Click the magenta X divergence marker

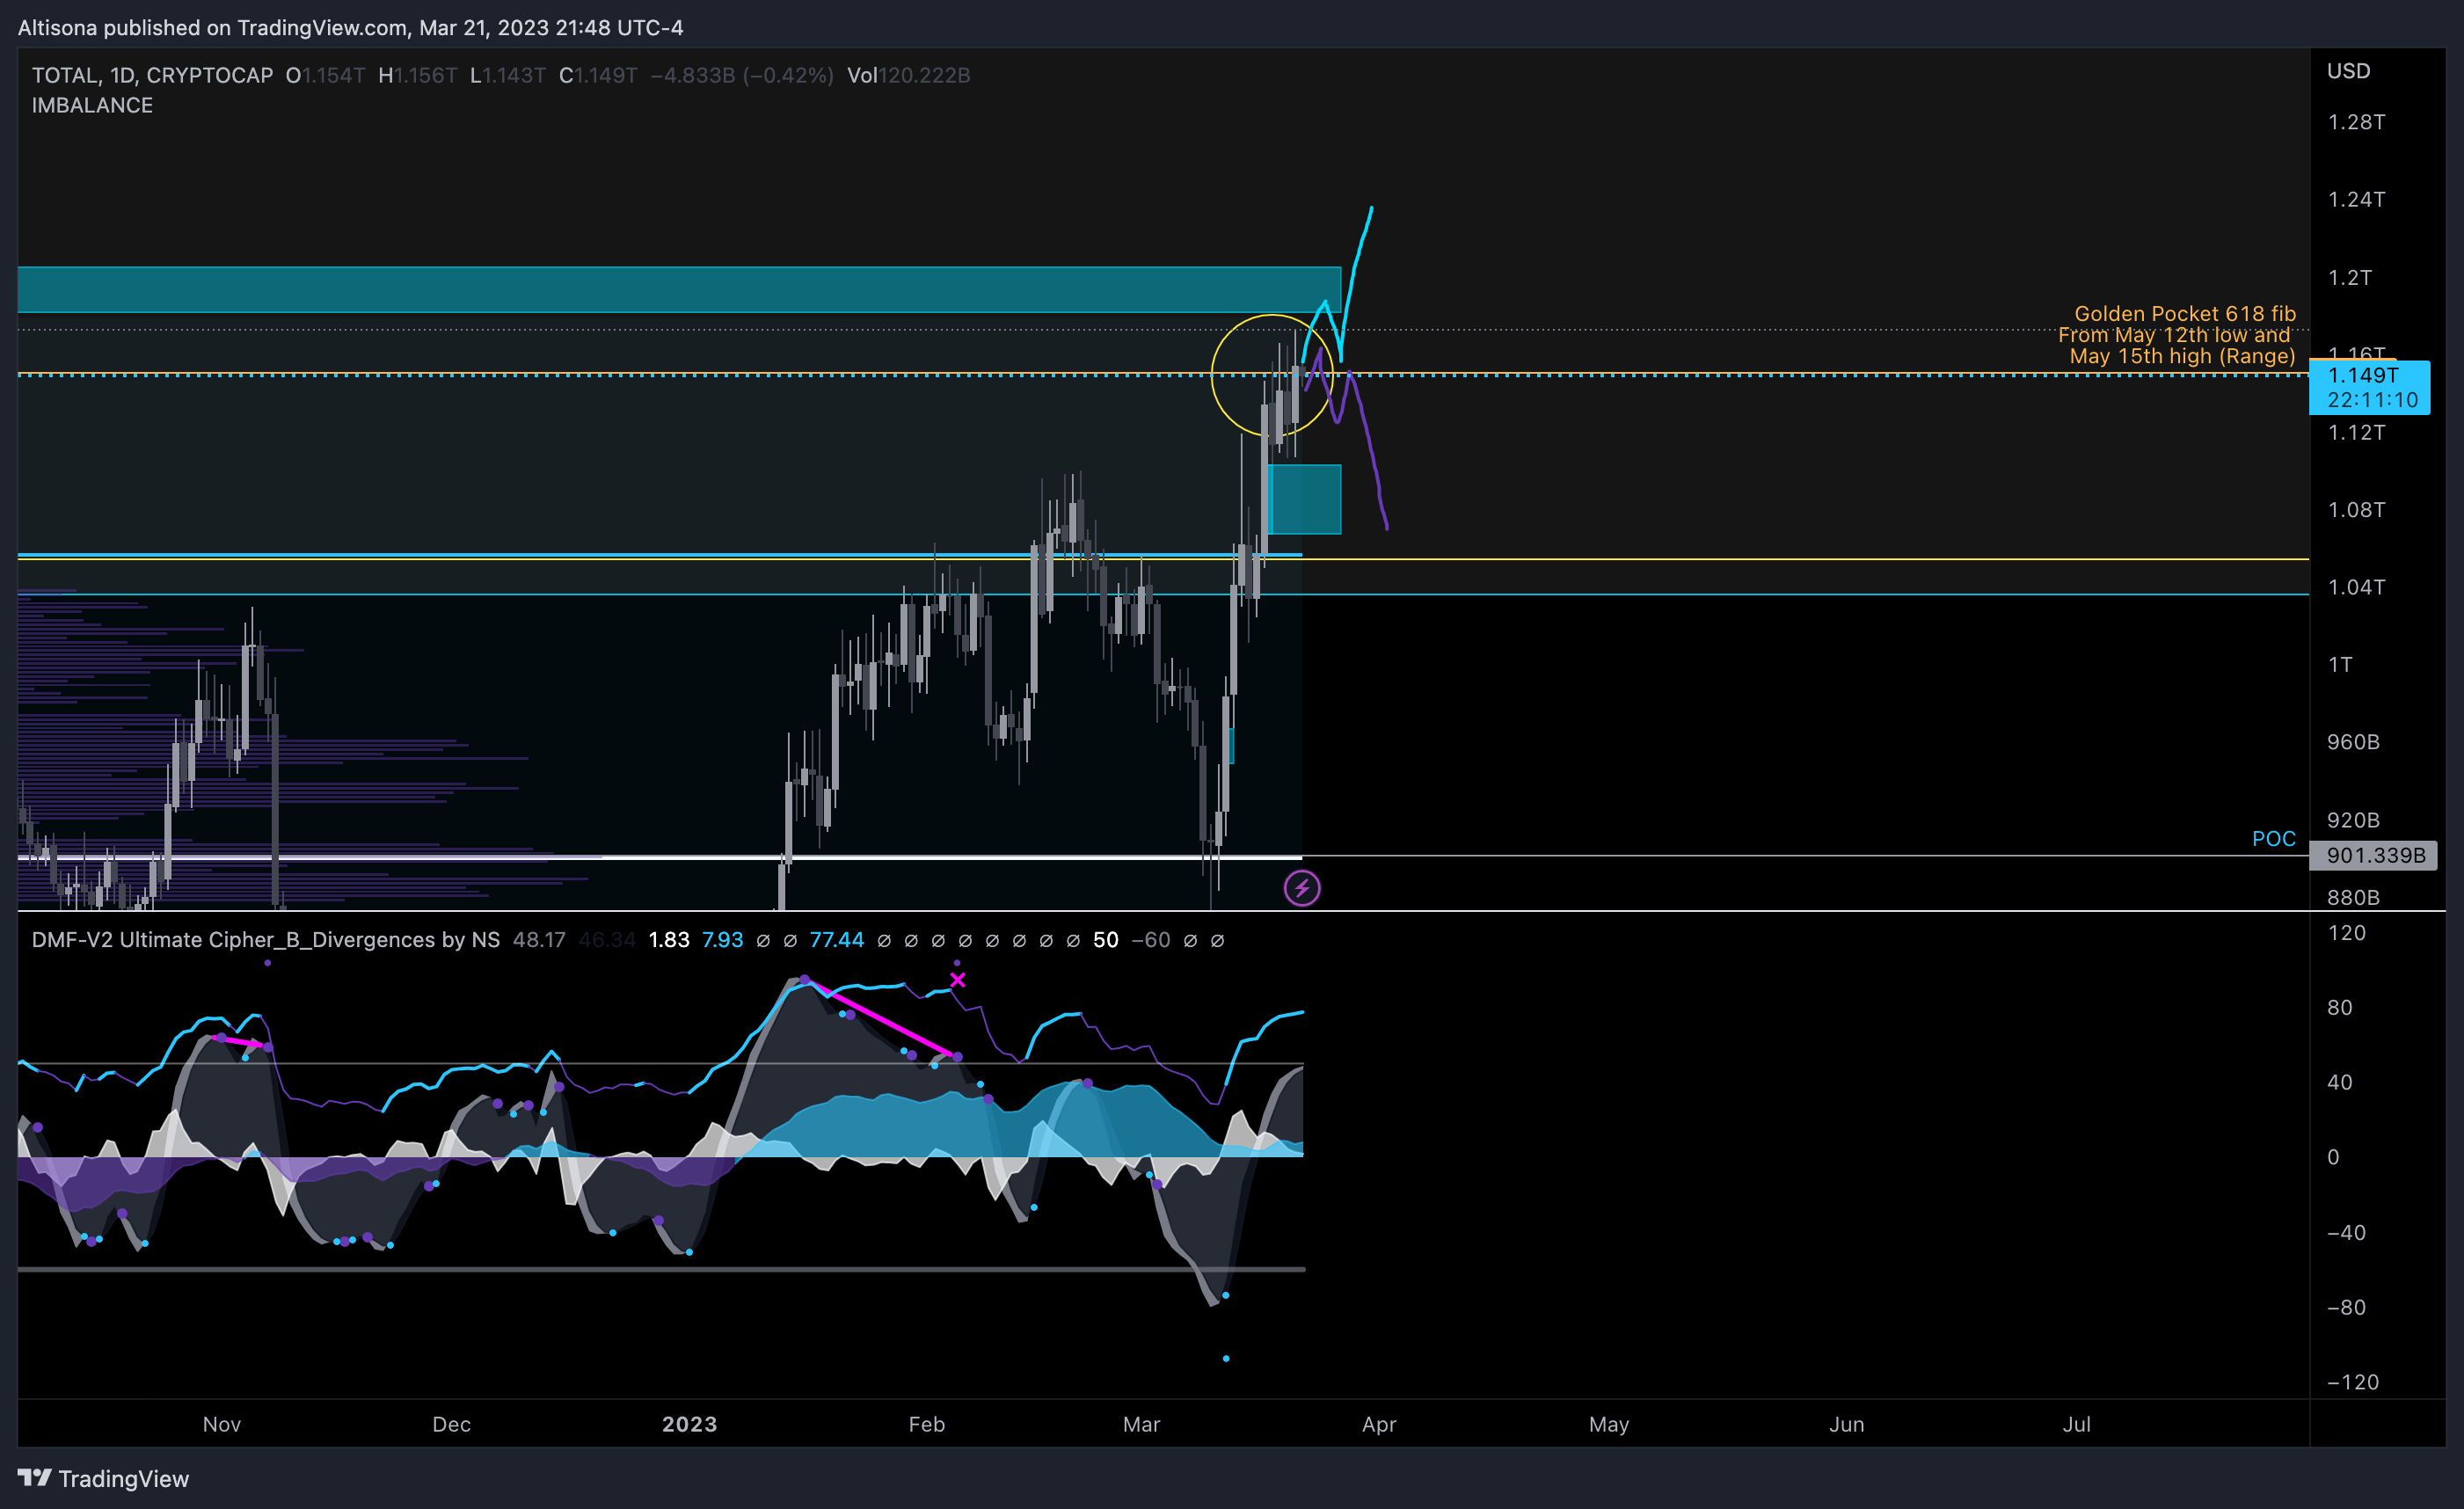957,980
